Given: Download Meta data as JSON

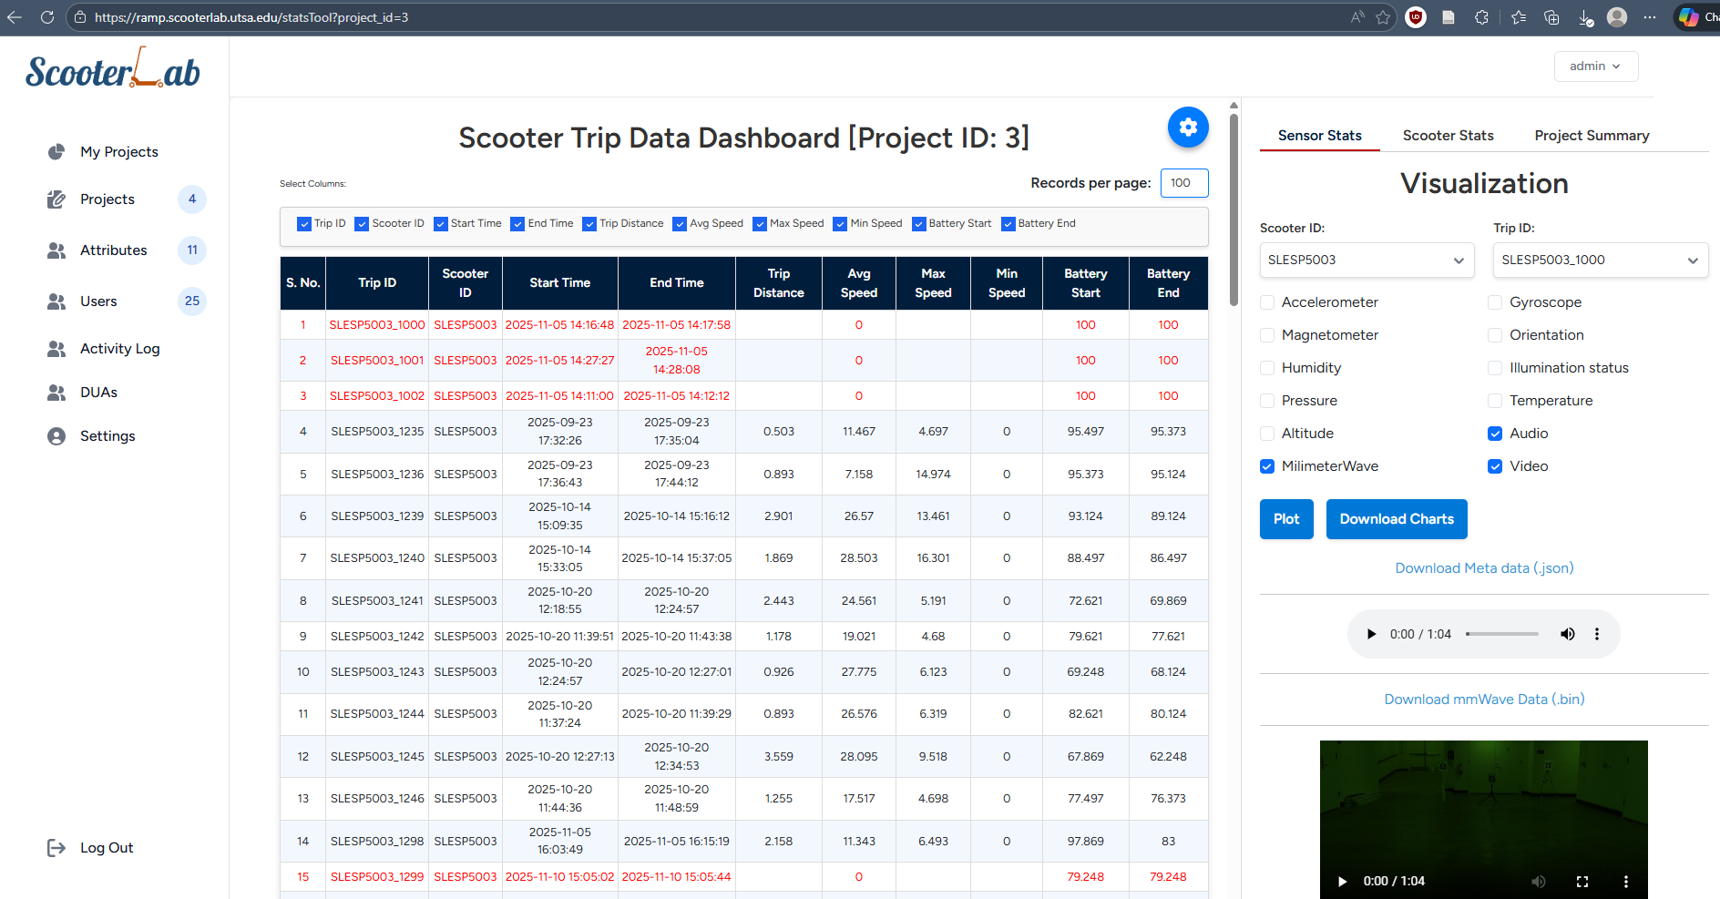Looking at the screenshot, I should pos(1483,567).
